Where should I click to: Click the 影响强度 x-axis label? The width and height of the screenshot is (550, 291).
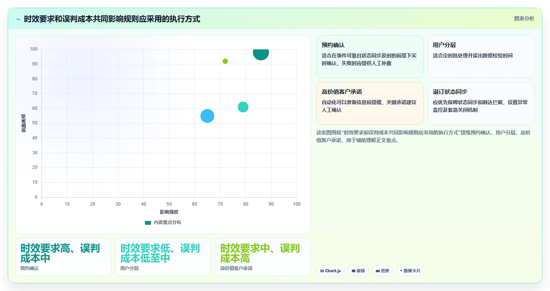[x=169, y=212]
